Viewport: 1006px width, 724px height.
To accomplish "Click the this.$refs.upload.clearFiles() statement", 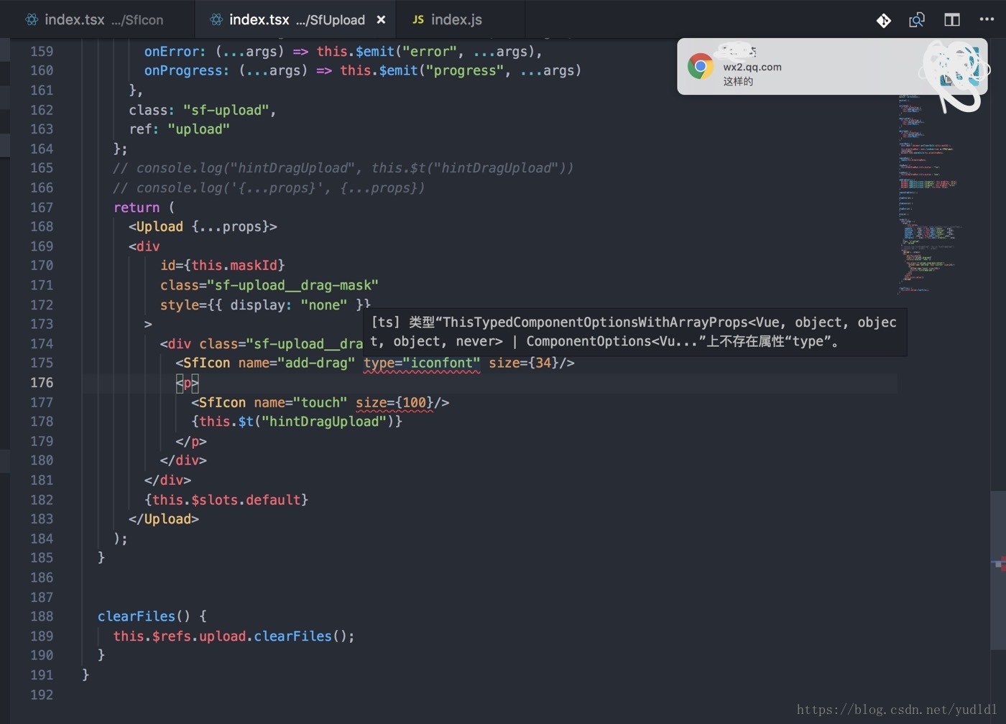I will tap(234, 636).
